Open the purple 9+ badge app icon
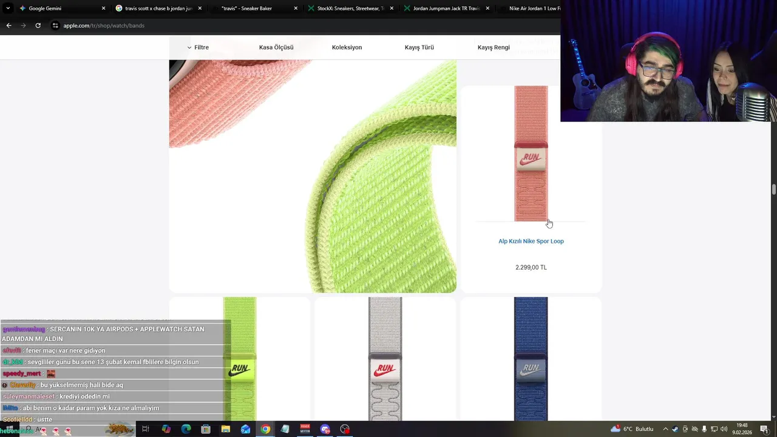777x437 pixels. pyautogui.click(x=325, y=429)
